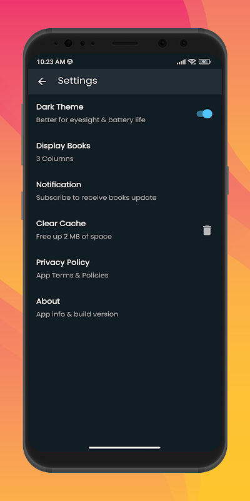
Task: Tap Free up 2 MB of space
Action: (74, 237)
